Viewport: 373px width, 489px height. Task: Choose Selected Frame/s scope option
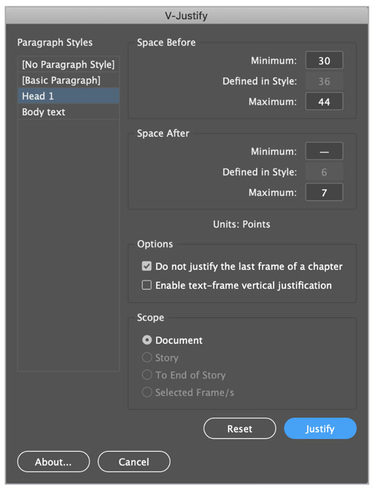pos(147,392)
